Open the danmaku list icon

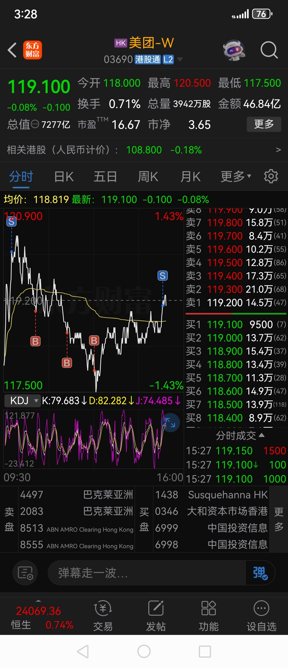[x=25, y=573]
